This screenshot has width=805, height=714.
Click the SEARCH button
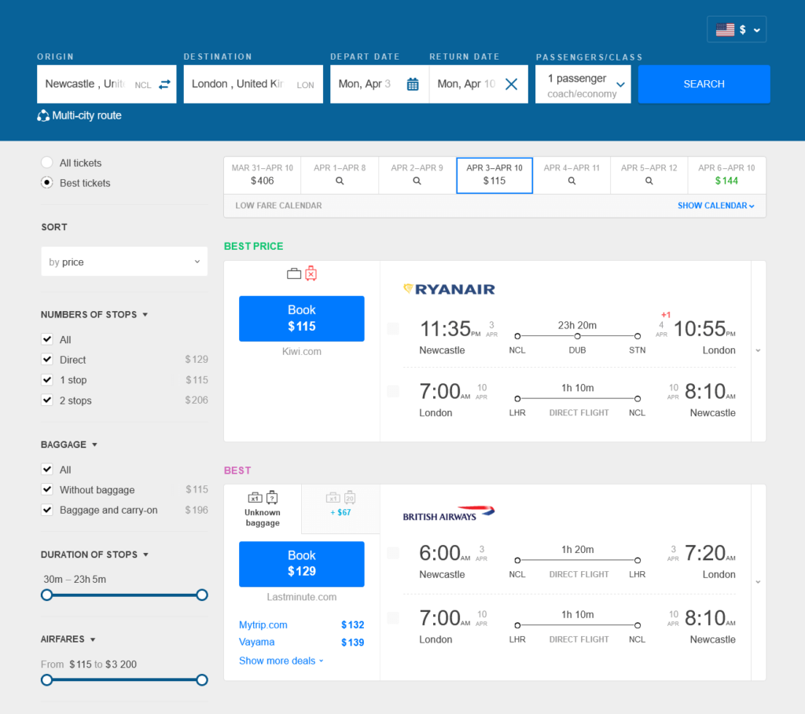(x=704, y=84)
